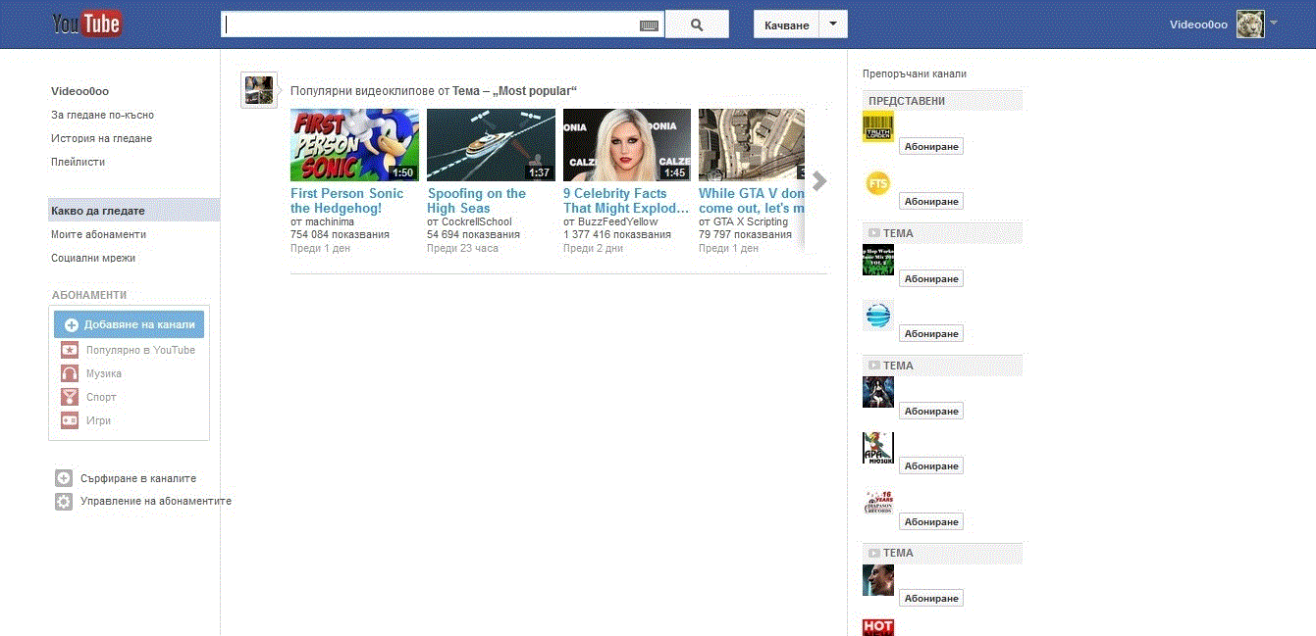Screen dimensions: 1316x636
Task: Open the YouTube logo home link
Action: point(87,24)
